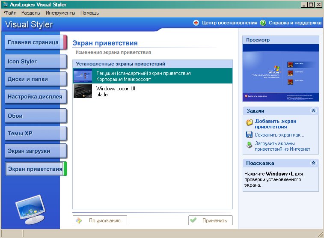This screenshot has width=324, height=238.
Task: Click Центр восстановления link
Action: coord(229,23)
